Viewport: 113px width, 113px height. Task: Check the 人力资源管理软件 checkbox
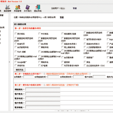tap(85, 47)
